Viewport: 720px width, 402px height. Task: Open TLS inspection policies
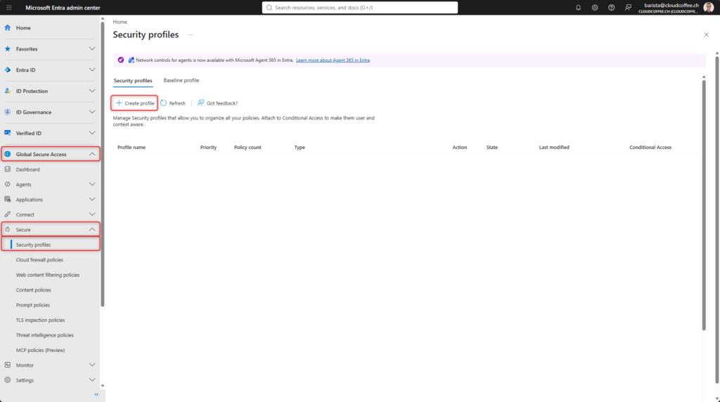point(40,320)
